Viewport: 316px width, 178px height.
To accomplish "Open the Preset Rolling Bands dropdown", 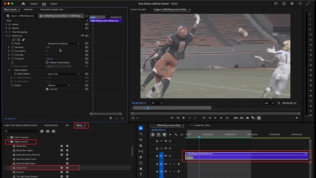I will 63,44.
